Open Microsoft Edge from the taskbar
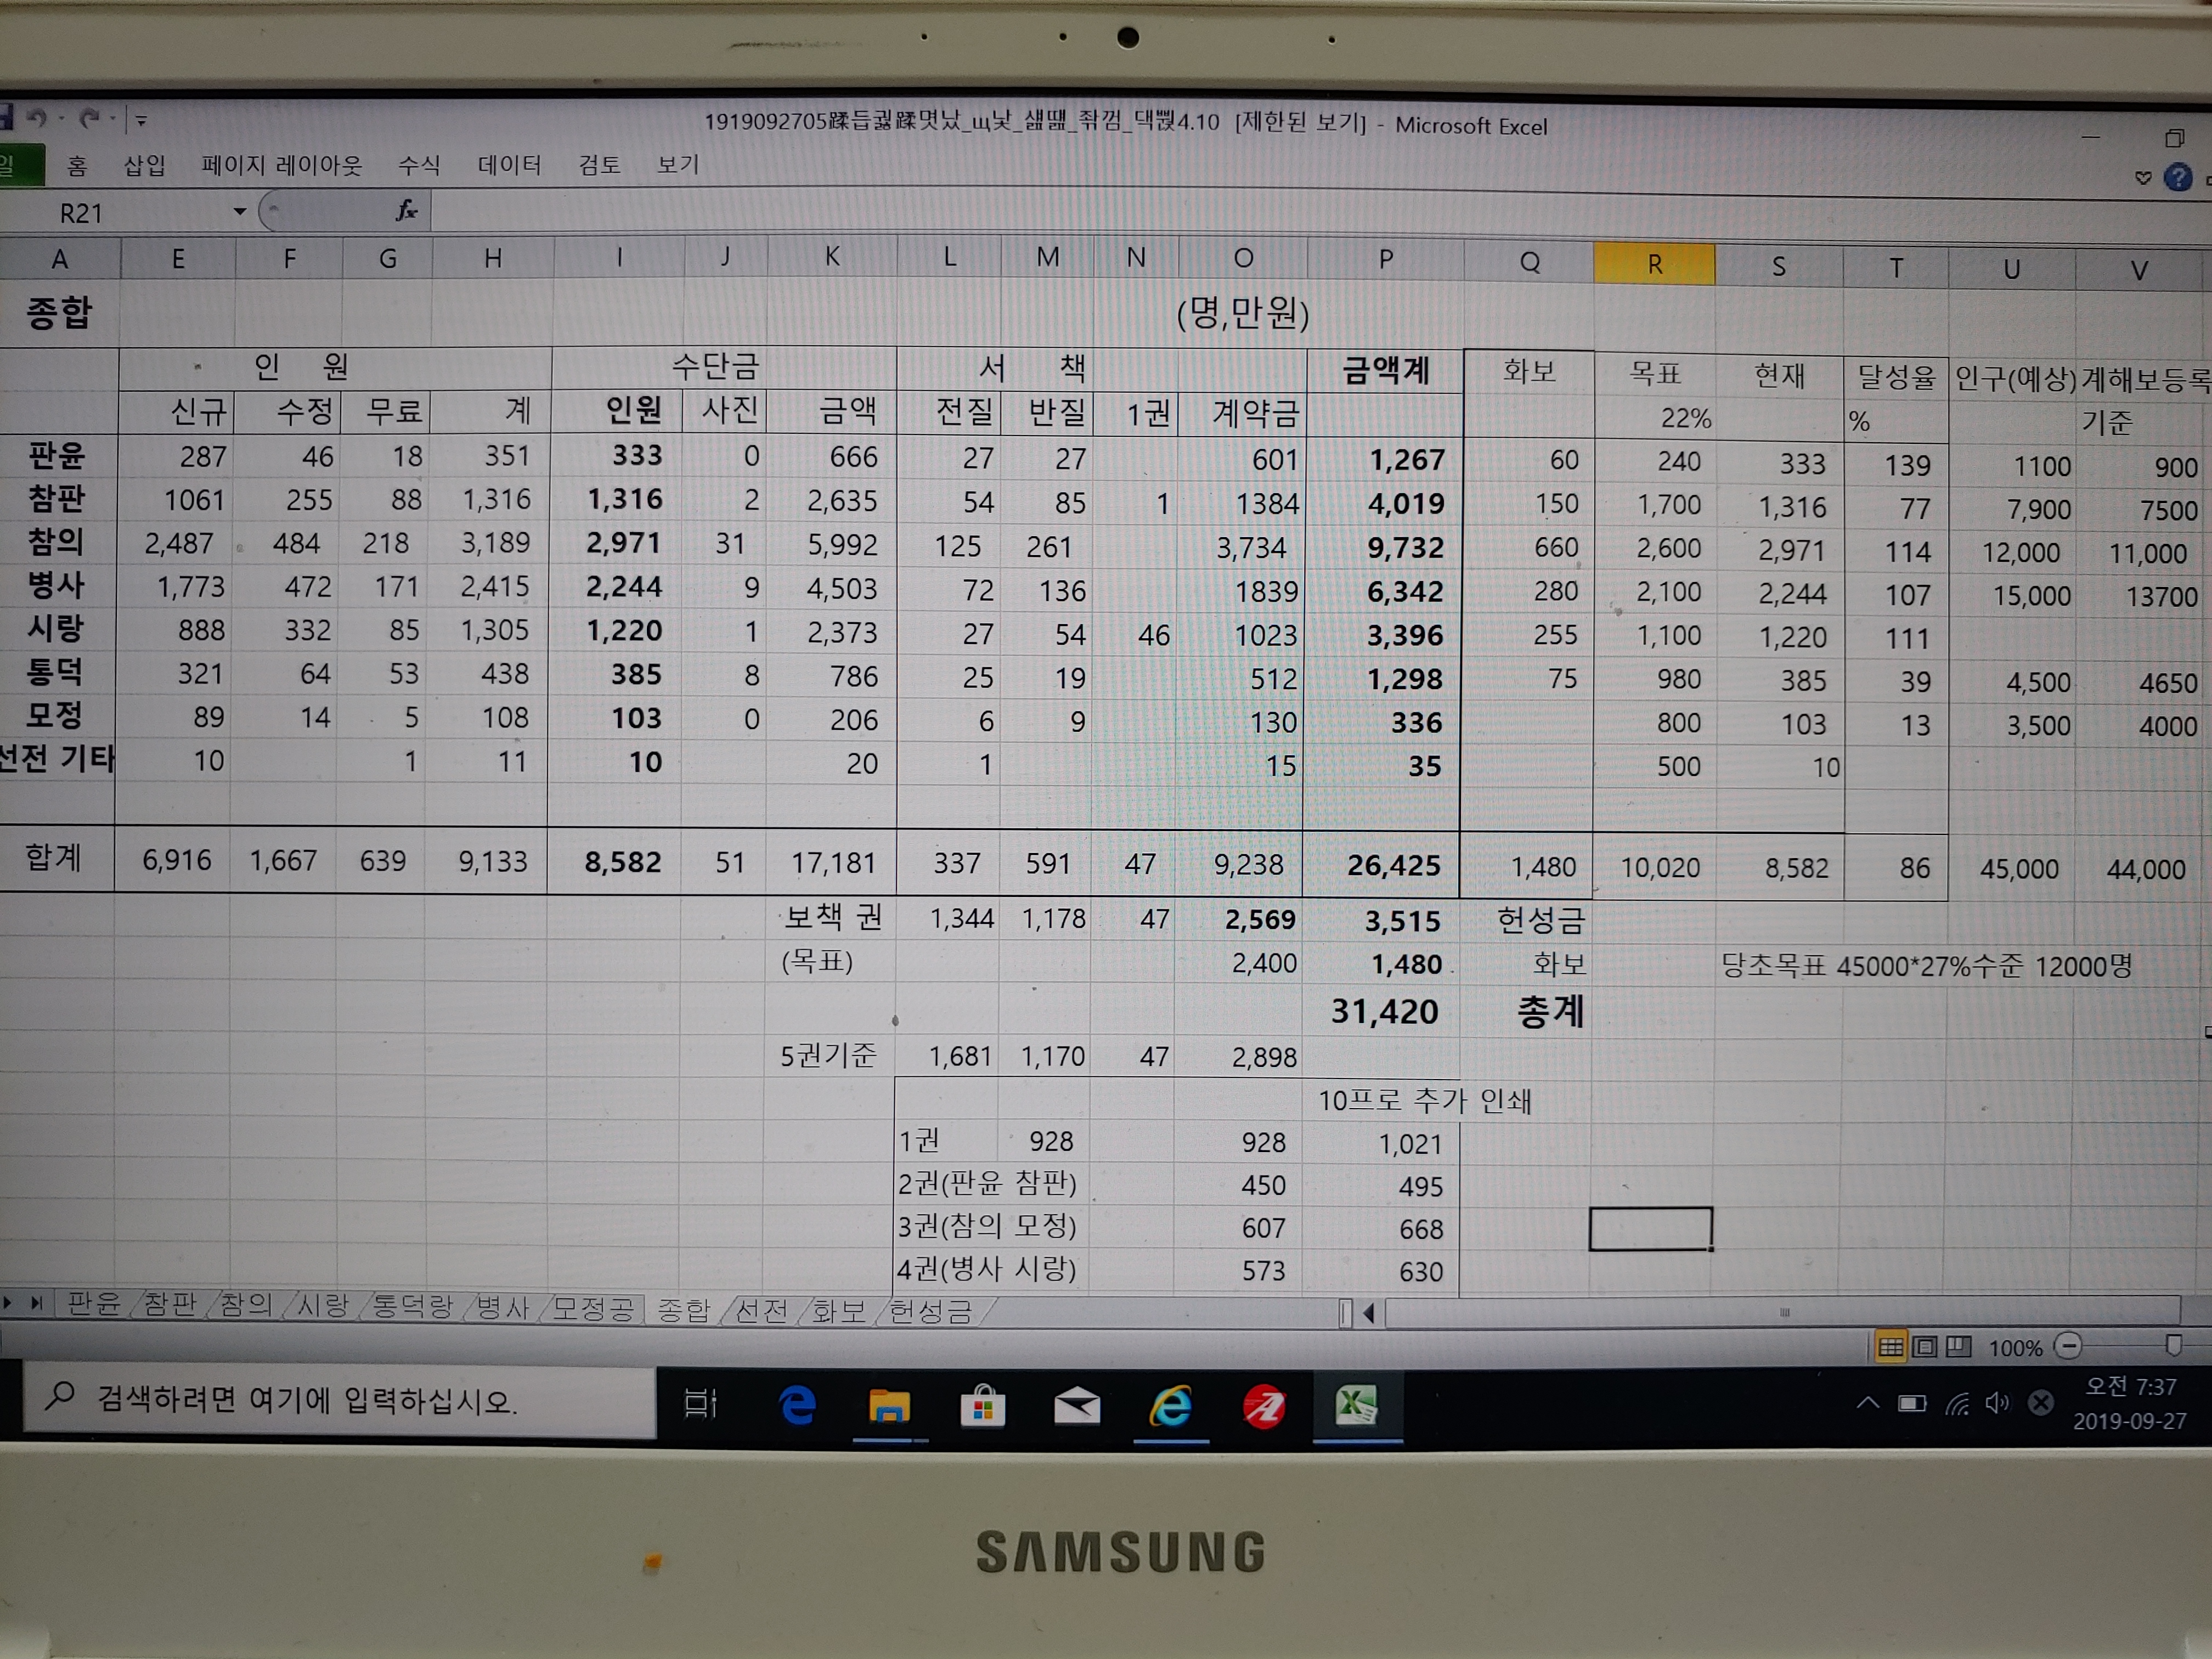The image size is (2212, 1659). click(797, 1406)
